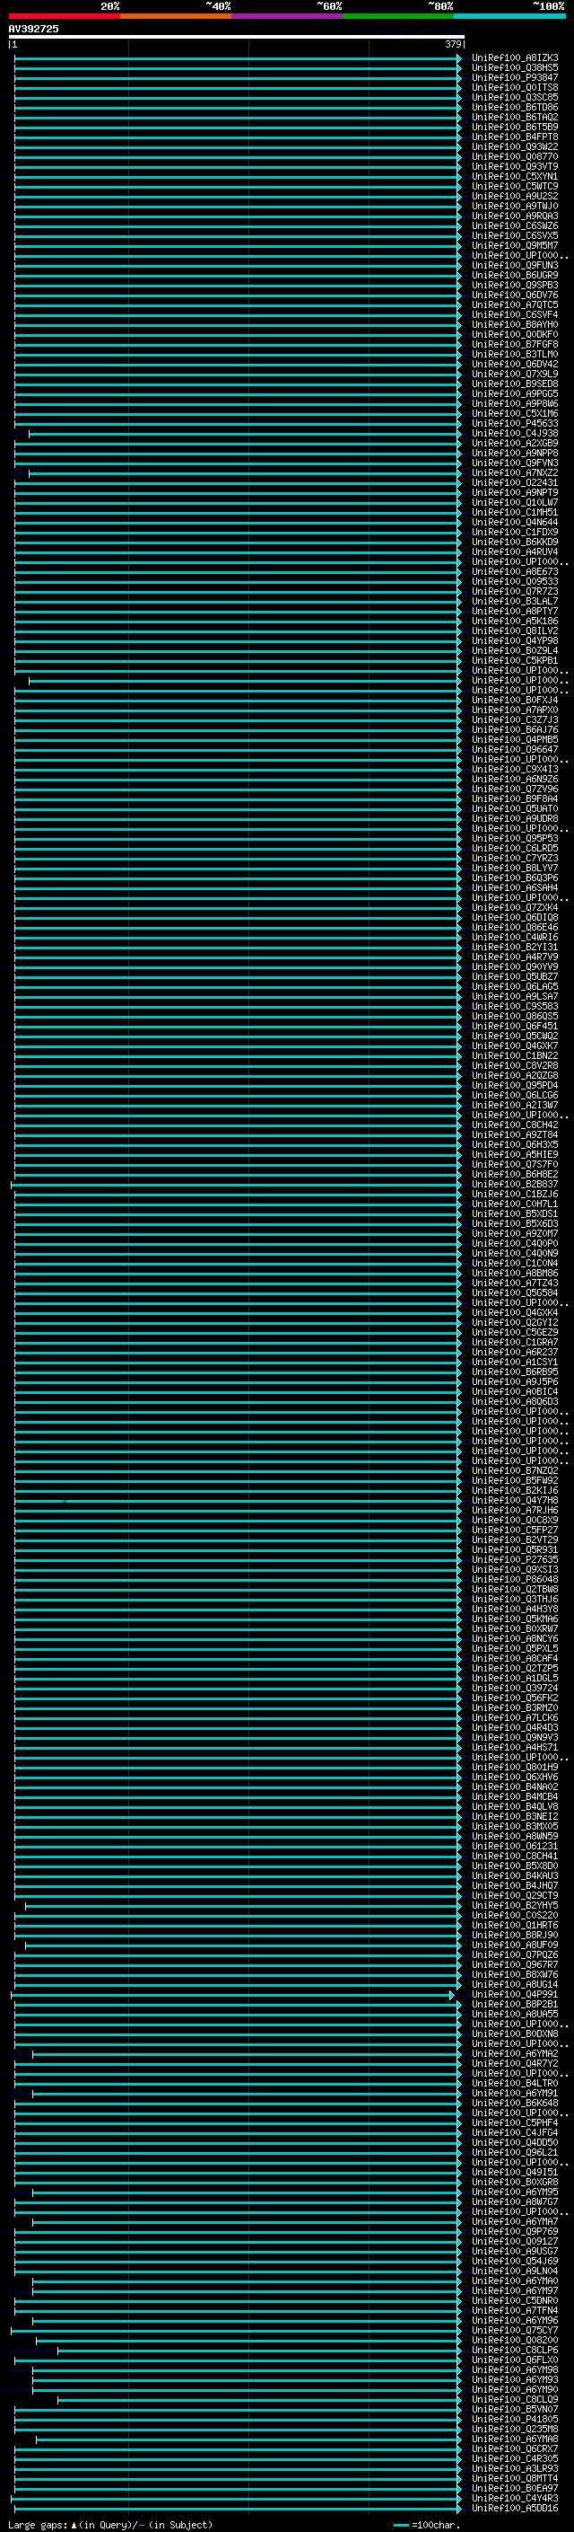Select hit label UniRef100_Q08200
The width and height of the screenshot is (574, 2532).
pos(515,2341)
